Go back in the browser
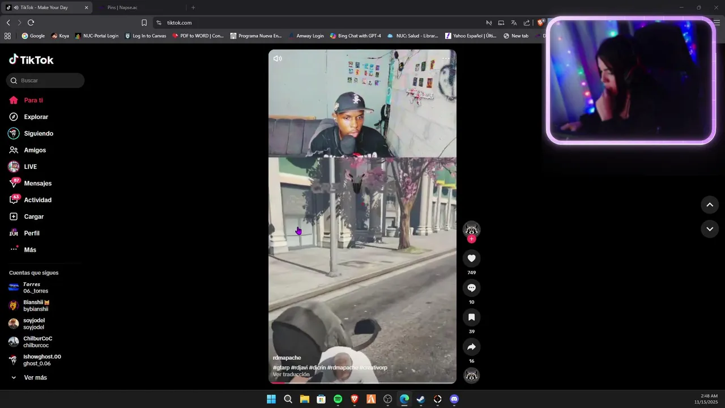Viewport: 725px width, 408px height. [8, 23]
